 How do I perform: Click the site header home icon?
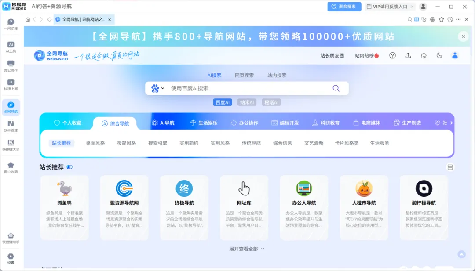coord(424,55)
